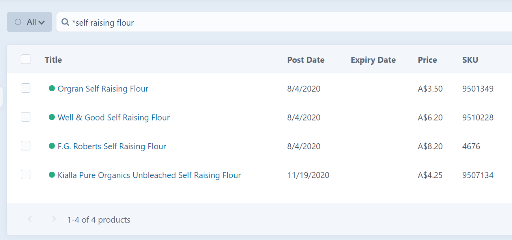Viewport: 512px width, 240px height.
Task: Tick the checkbox beside Kialla Pure Organics flour
Action: click(x=25, y=174)
